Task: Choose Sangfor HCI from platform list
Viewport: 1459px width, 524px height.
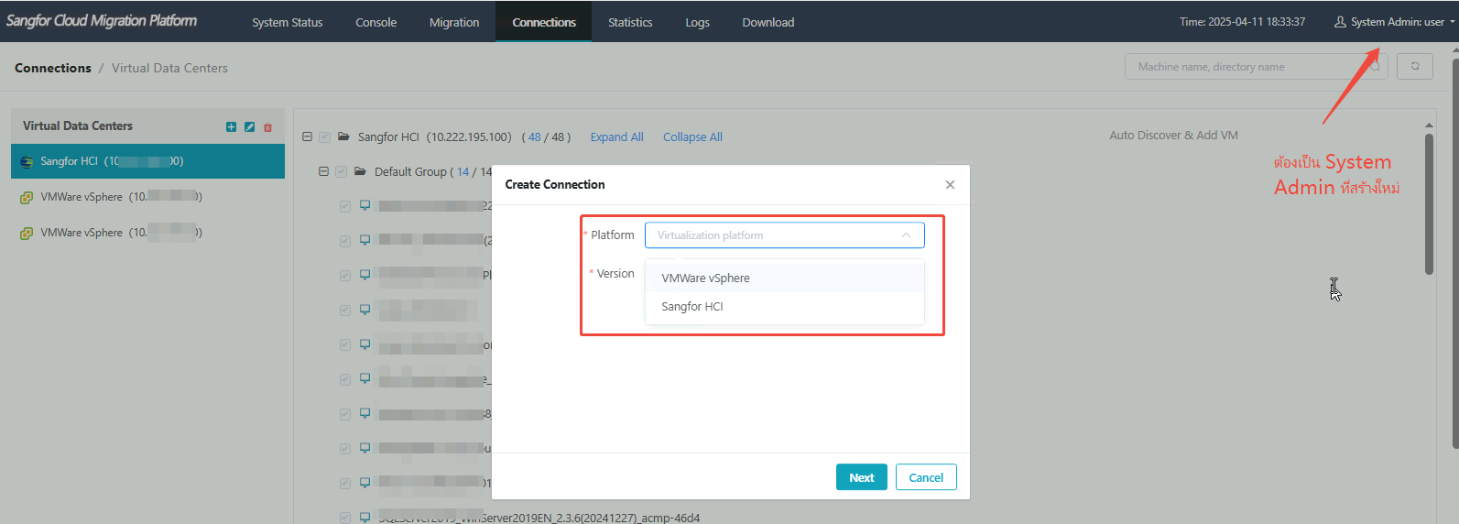Action: click(784, 307)
